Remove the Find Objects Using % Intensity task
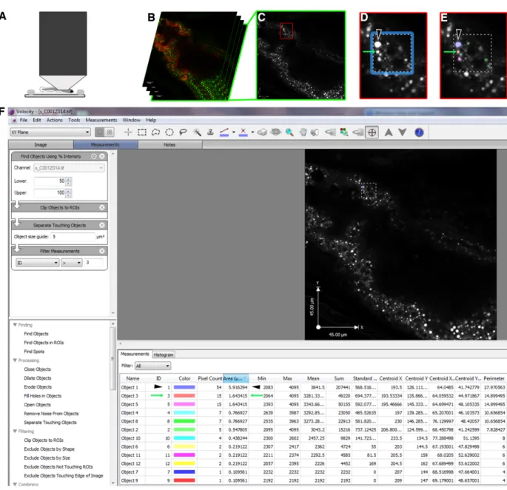 [102, 156]
